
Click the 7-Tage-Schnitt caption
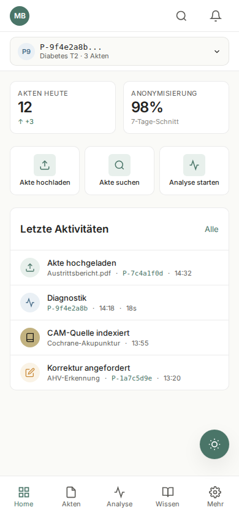click(x=155, y=122)
